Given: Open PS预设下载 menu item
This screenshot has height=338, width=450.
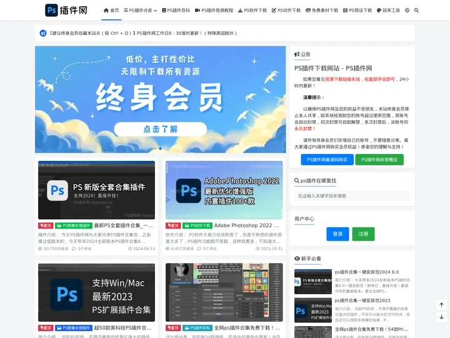Looking at the screenshot, I should (357, 11).
